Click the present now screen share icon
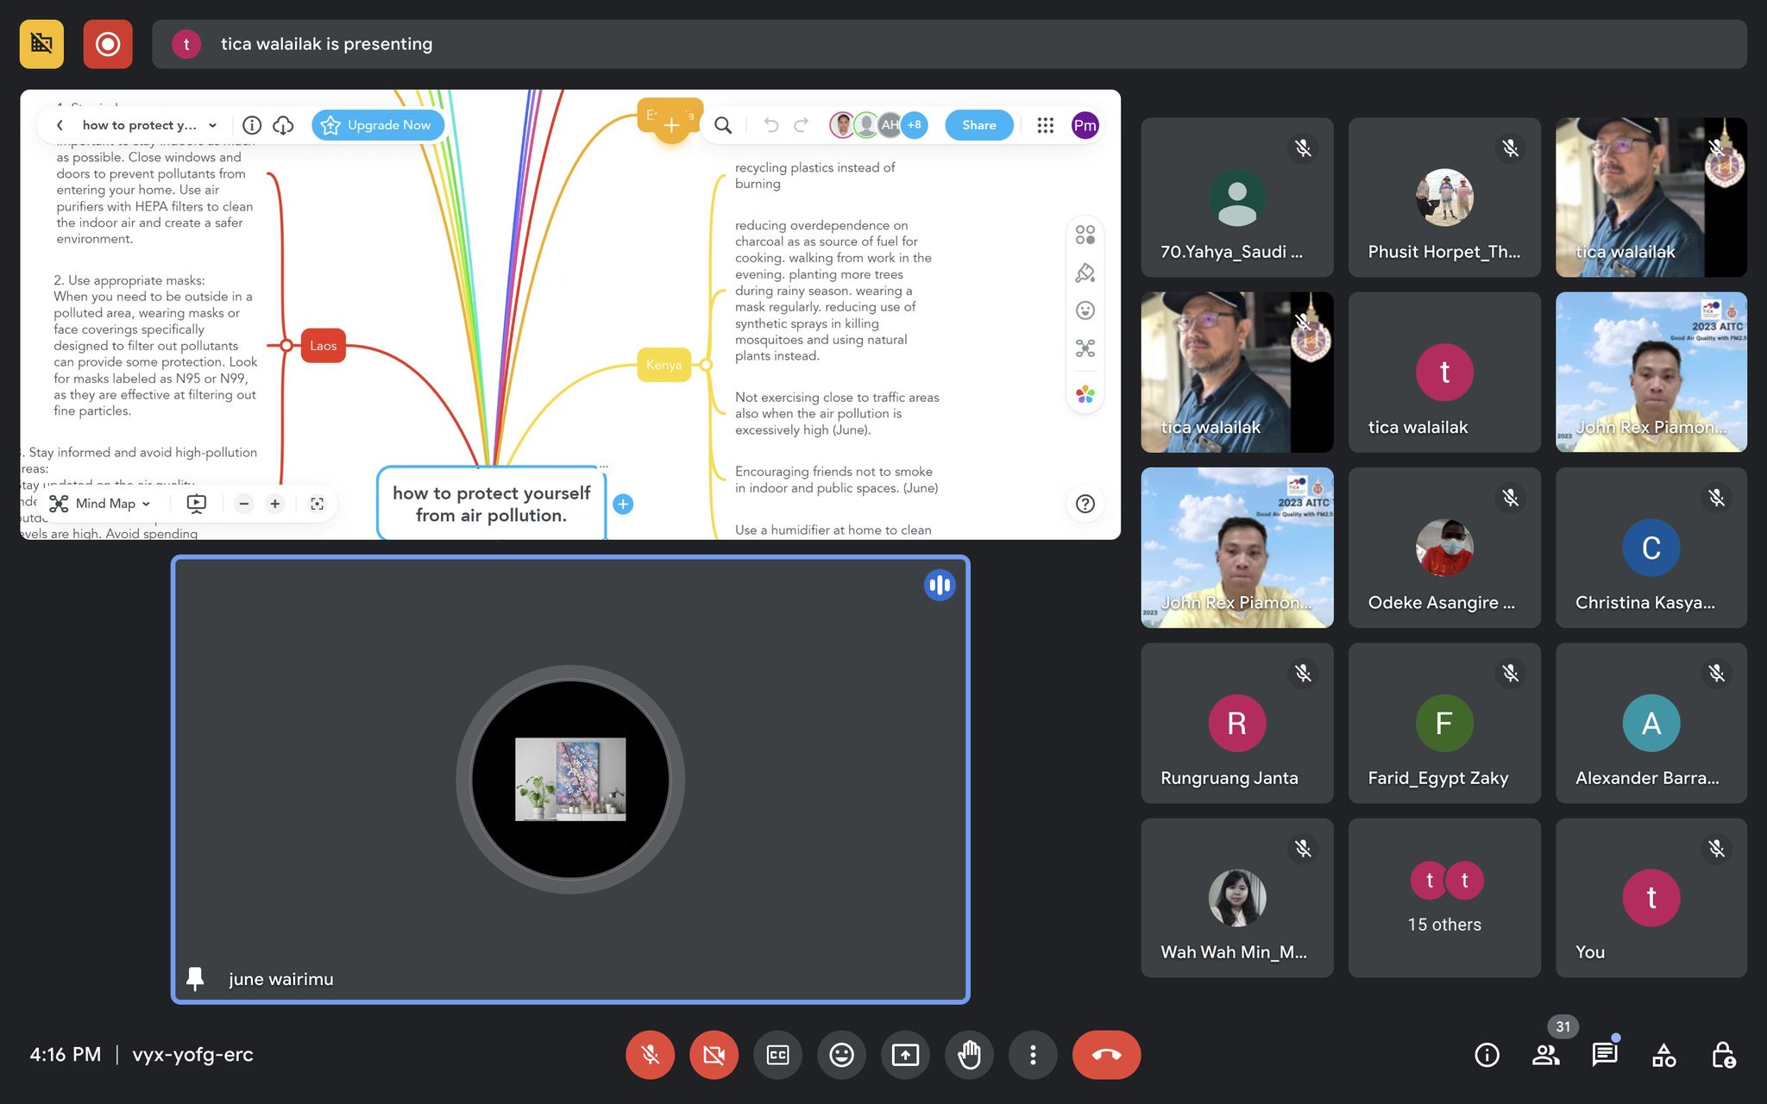The height and width of the screenshot is (1104, 1767). coord(905,1055)
